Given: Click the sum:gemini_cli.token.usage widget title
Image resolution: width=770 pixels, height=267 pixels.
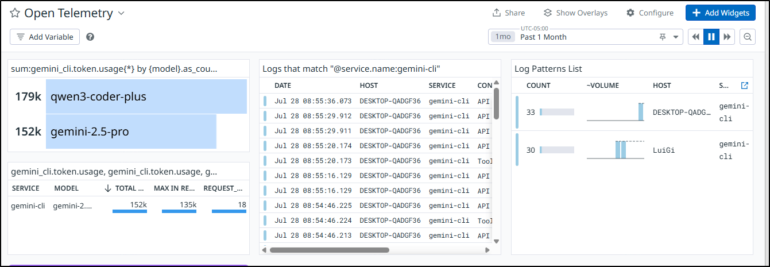Looking at the screenshot, I should click(114, 69).
